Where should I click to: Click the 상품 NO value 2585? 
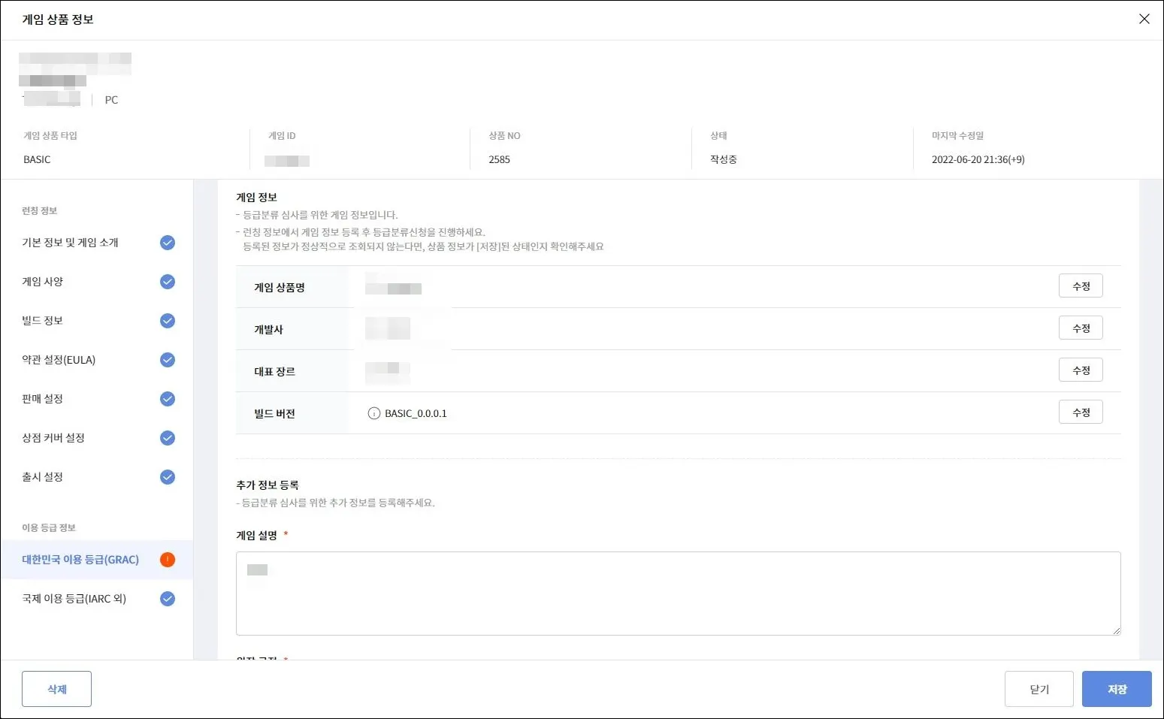pos(499,159)
